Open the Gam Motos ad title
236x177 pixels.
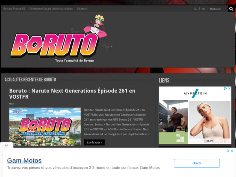pyautogui.click(x=24, y=160)
